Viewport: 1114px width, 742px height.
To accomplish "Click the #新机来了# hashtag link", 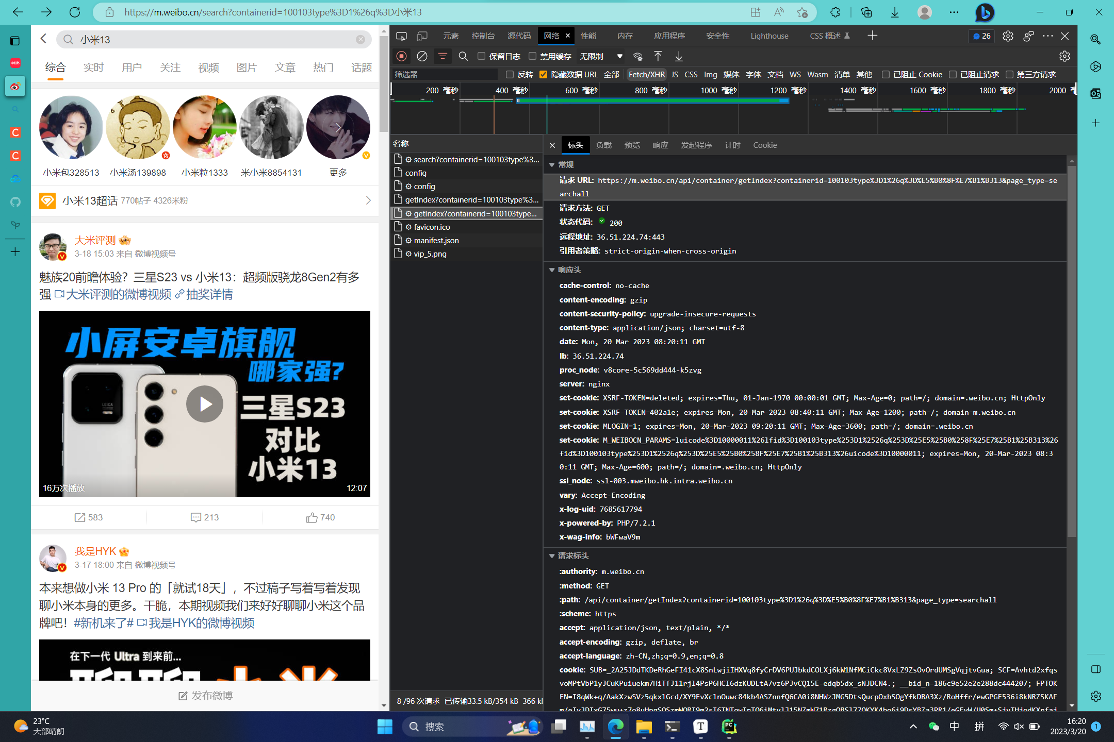I will pos(104,623).
